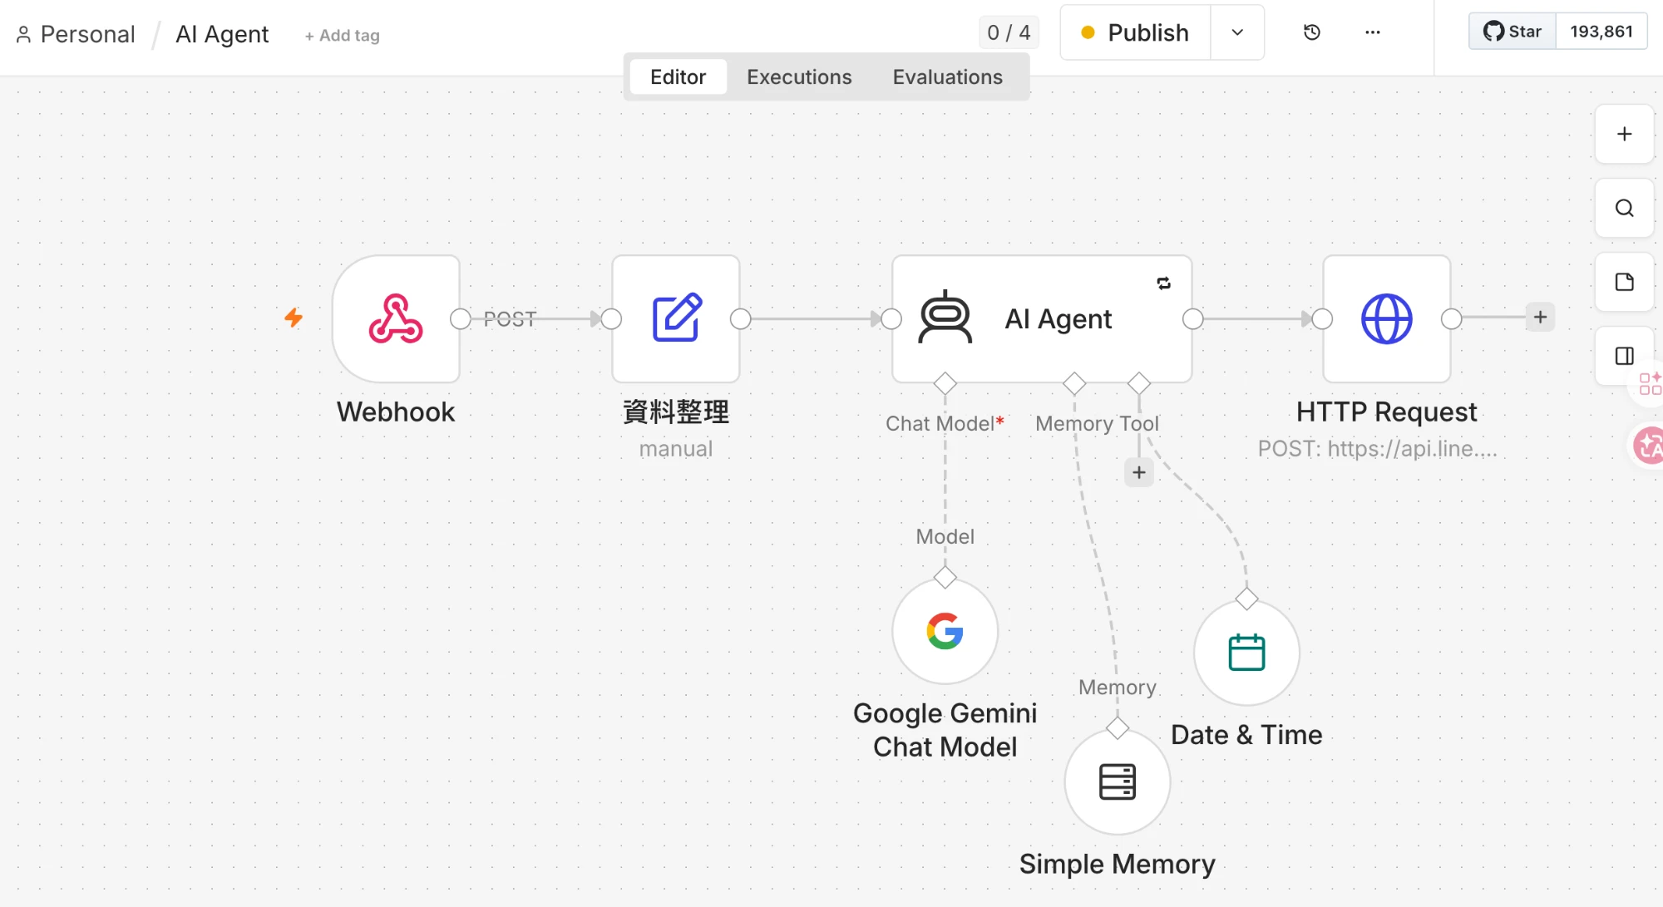Add a node after HTTP Request
Screen dimensions: 1663x907
pos(1540,318)
